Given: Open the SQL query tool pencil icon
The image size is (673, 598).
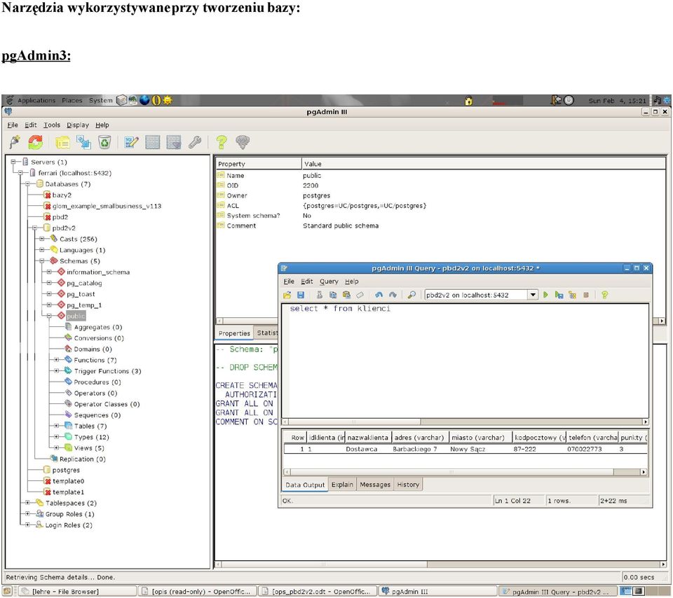Looking at the screenshot, I should point(131,142).
